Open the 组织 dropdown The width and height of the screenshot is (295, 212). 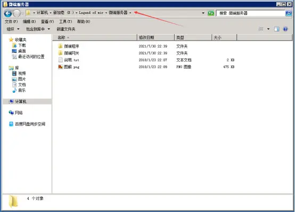[x=13, y=29]
